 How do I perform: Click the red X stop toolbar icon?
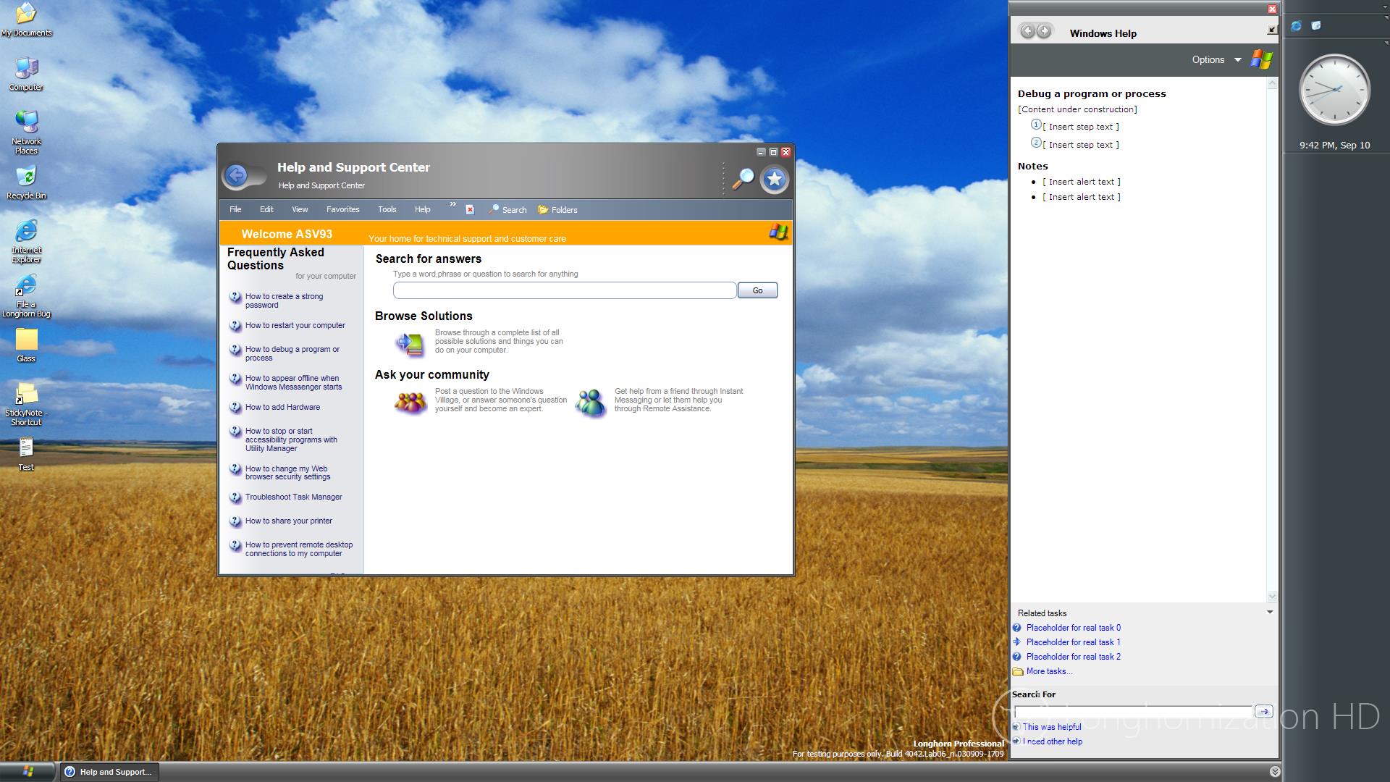(x=470, y=210)
